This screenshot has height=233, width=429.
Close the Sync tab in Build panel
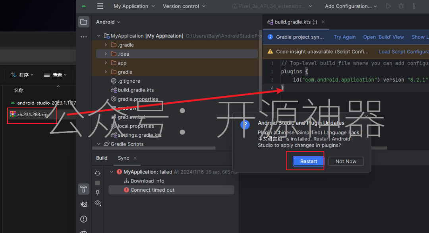pos(135,158)
